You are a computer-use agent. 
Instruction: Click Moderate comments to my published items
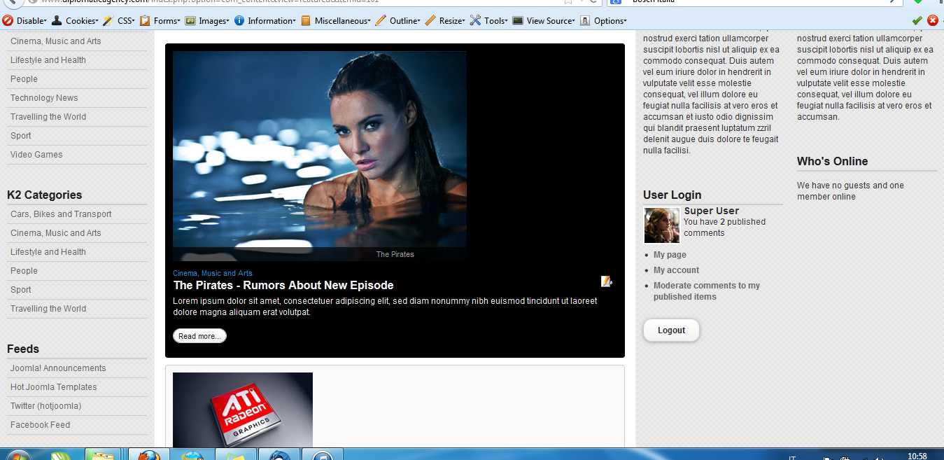[x=707, y=291]
